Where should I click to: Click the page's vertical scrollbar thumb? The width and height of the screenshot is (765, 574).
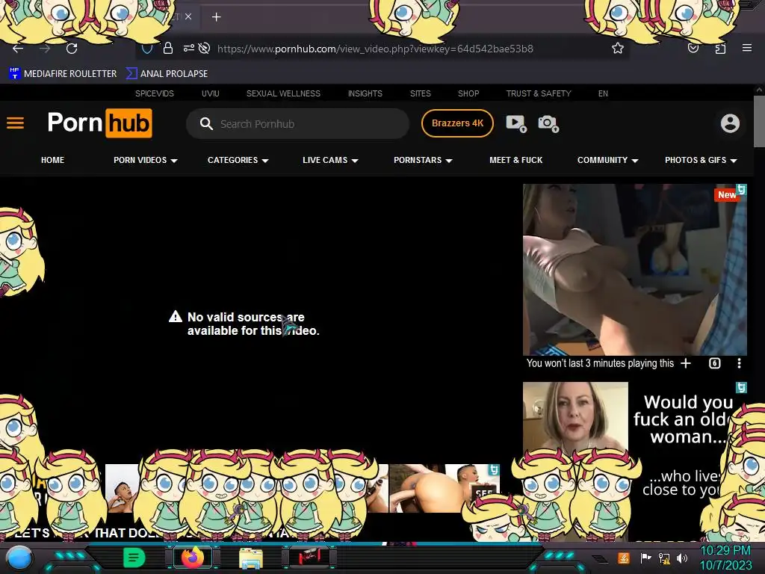point(759,121)
